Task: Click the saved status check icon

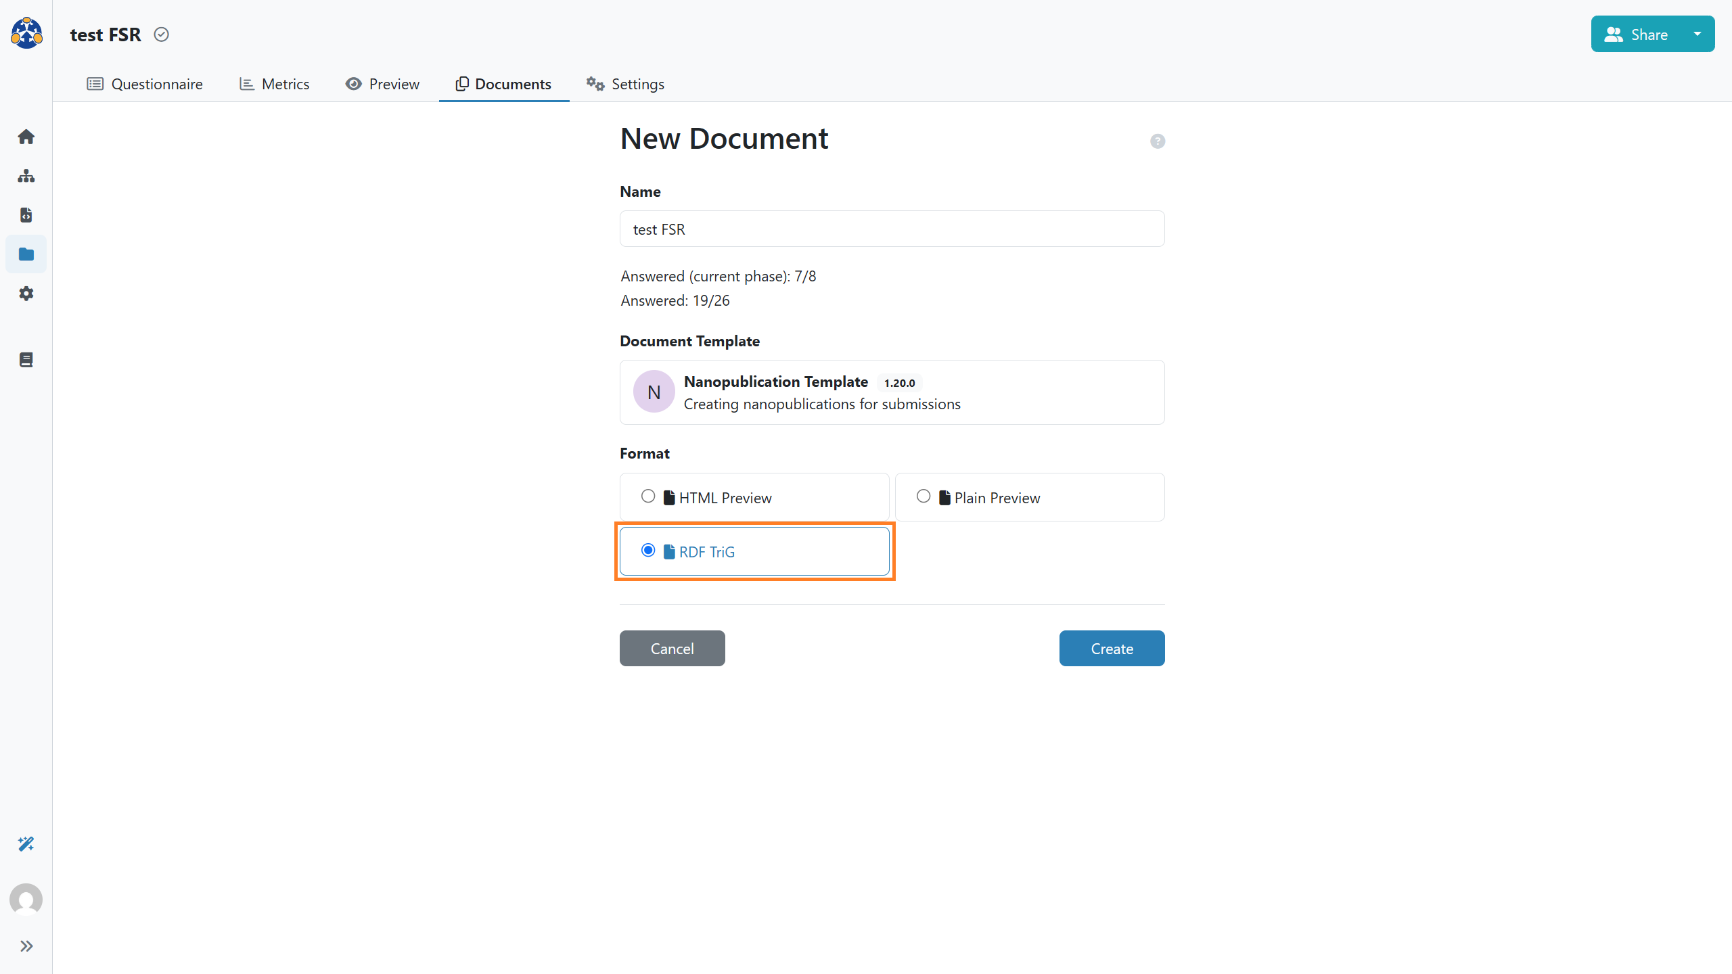Action: (x=161, y=34)
